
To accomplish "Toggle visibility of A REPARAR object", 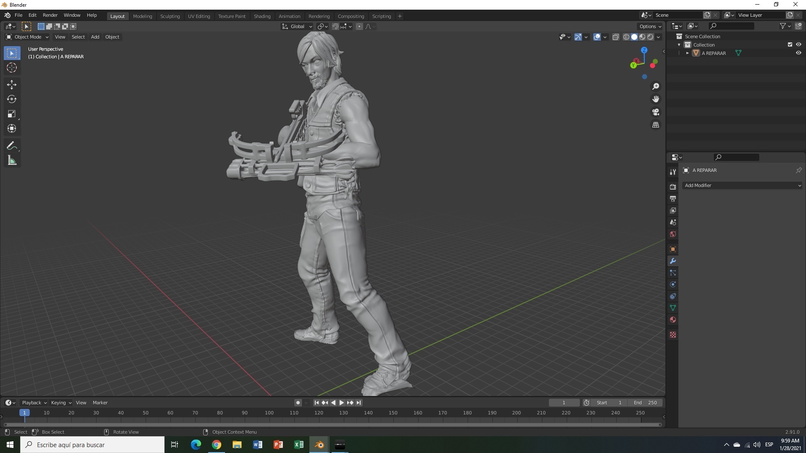I will tap(799, 53).
